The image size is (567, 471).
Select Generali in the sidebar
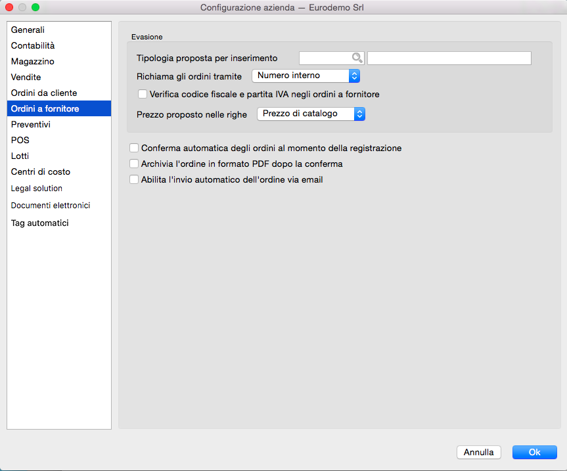pos(28,30)
